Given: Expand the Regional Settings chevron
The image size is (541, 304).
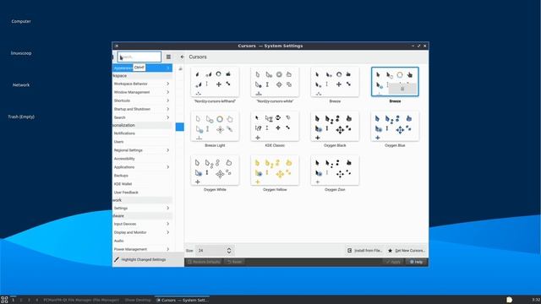Looking at the screenshot, I should 168,150.
